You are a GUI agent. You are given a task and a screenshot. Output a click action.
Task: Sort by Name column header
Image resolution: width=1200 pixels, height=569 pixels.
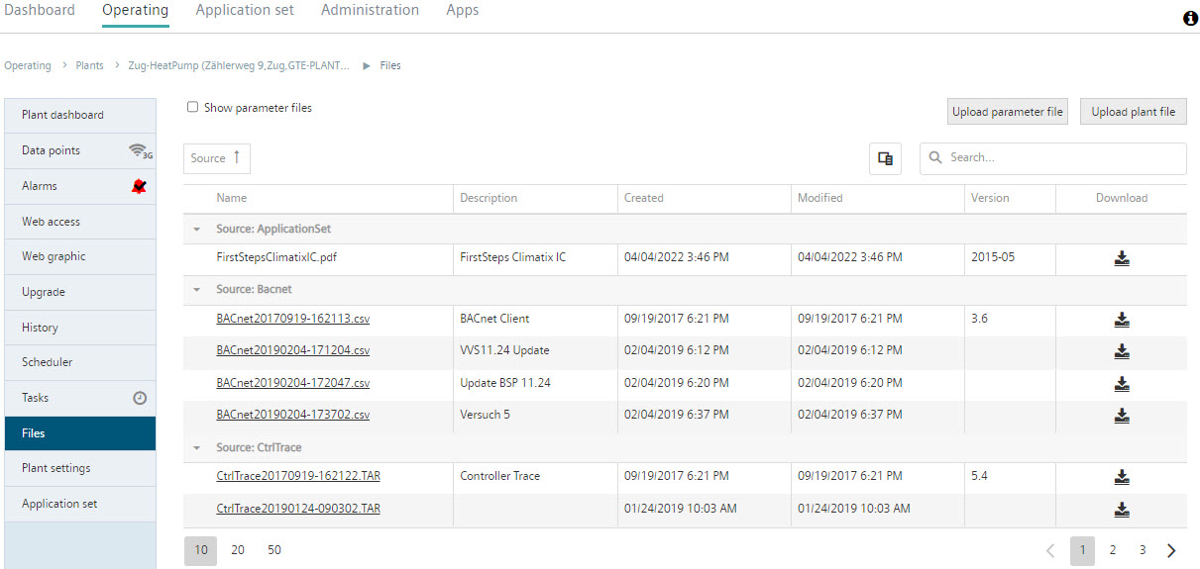click(232, 198)
